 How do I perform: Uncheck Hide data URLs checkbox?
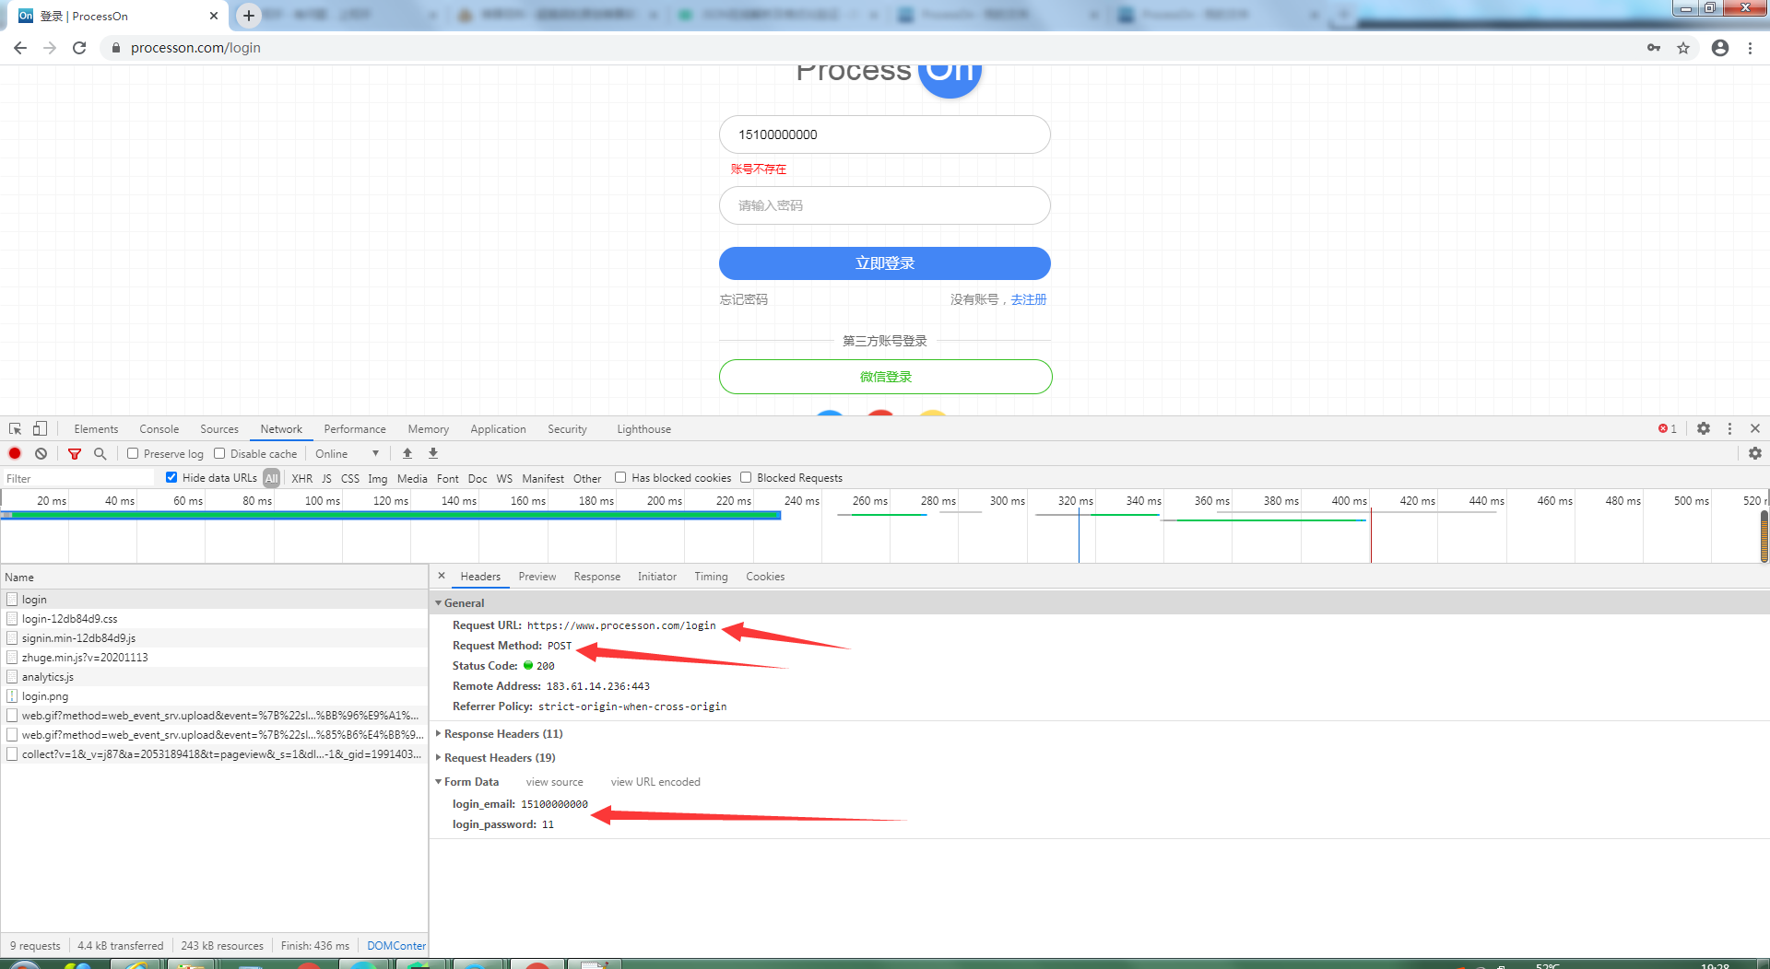171,477
